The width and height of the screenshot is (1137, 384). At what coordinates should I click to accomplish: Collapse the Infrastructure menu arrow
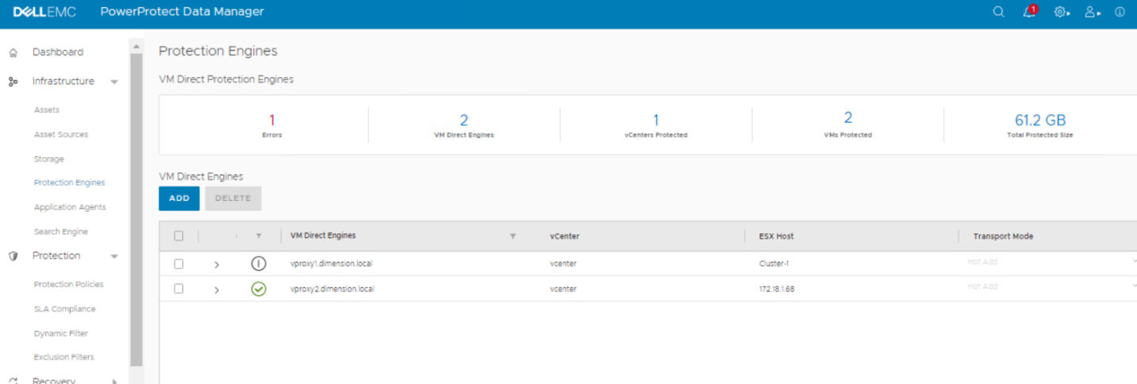click(x=114, y=82)
